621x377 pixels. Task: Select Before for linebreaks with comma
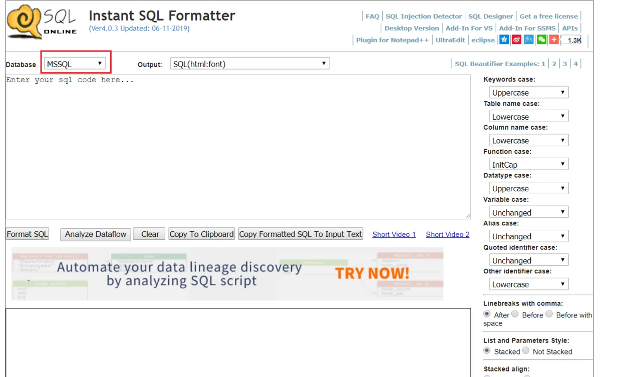click(515, 314)
